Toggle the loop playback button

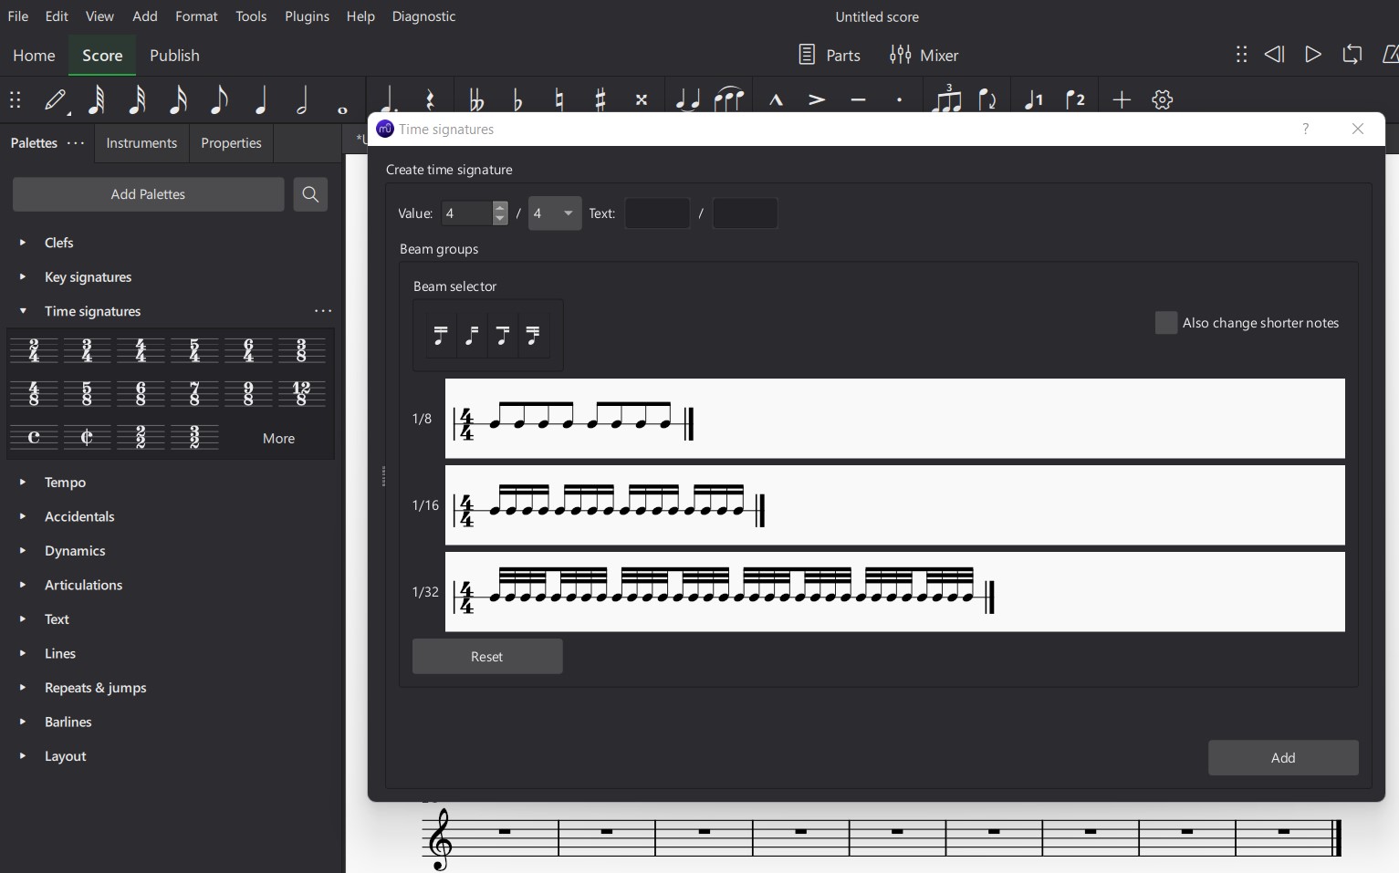[x=1352, y=54]
